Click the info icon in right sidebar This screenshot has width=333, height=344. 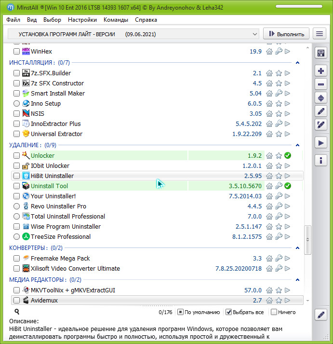(x=320, y=160)
